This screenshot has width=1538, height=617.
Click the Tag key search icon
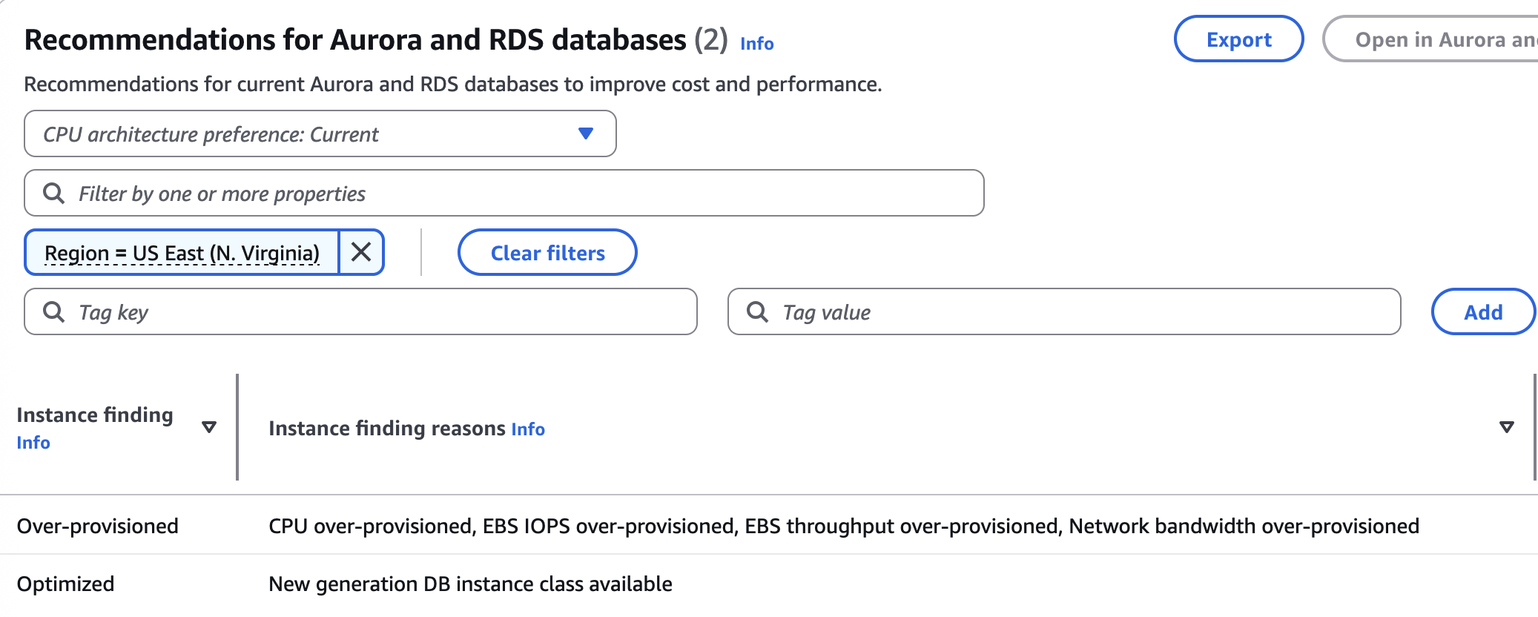[53, 311]
